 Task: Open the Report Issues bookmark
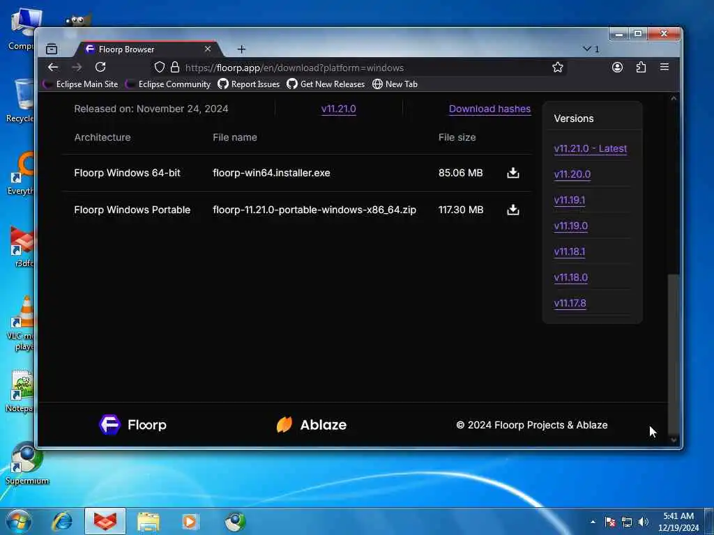pyautogui.click(x=249, y=84)
